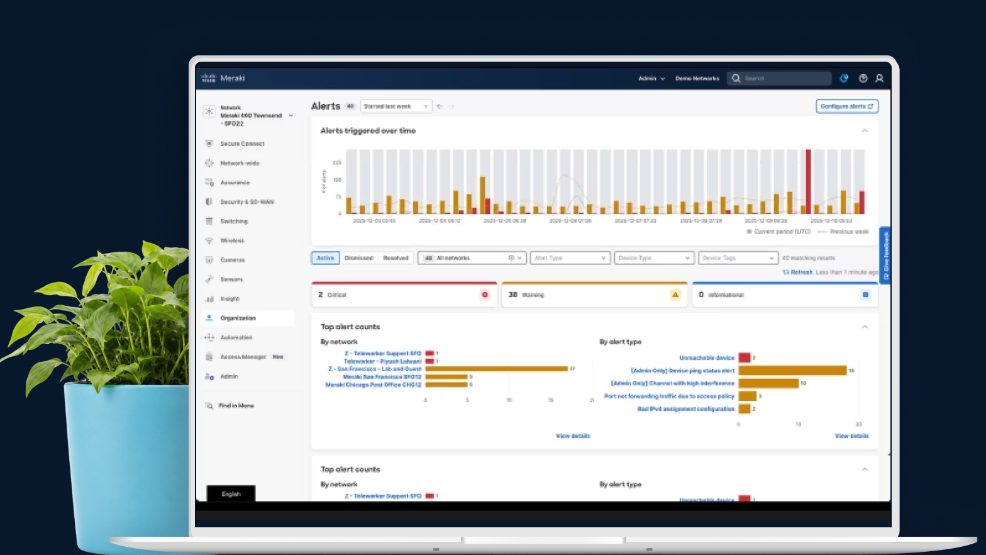The width and height of the screenshot is (986, 555).
Task: Select the Wireless wifi icon
Action: point(209,240)
